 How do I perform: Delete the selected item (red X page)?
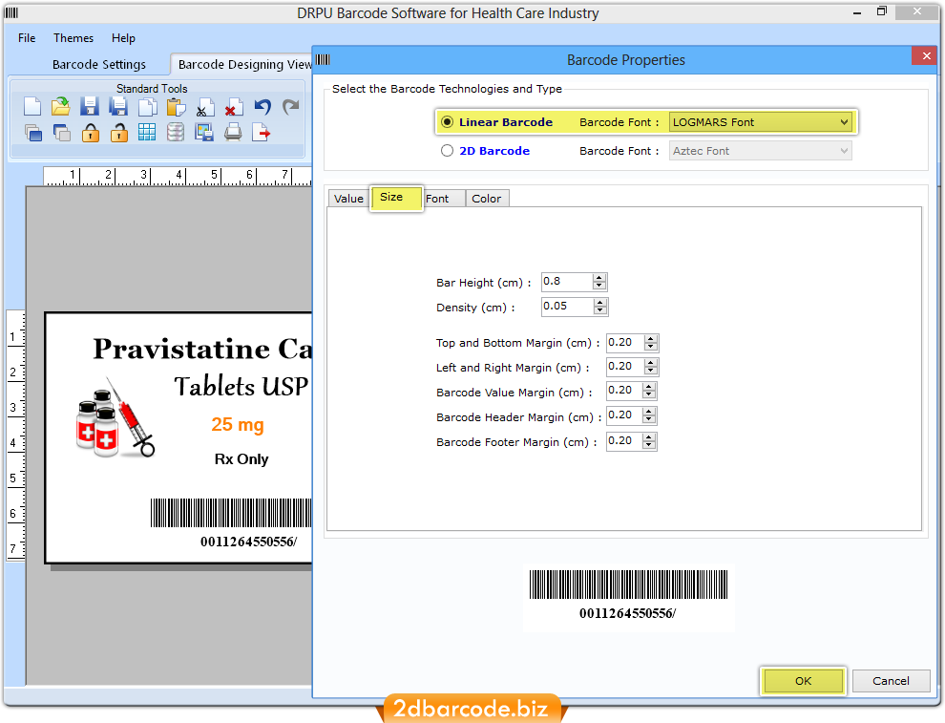[234, 107]
